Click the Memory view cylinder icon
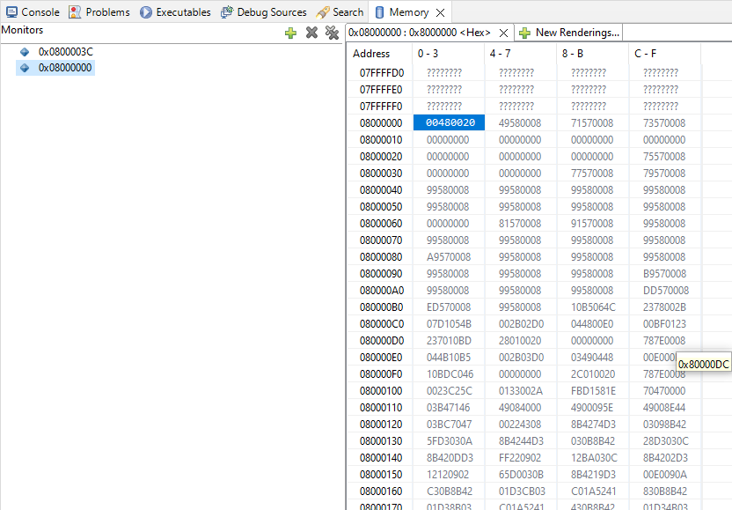The height and width of the screenshot is (510, 732). [379, 12]
